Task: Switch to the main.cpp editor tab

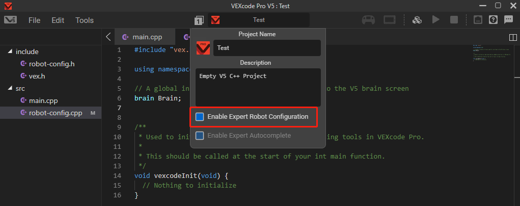Action: click(x=144, y=37)
